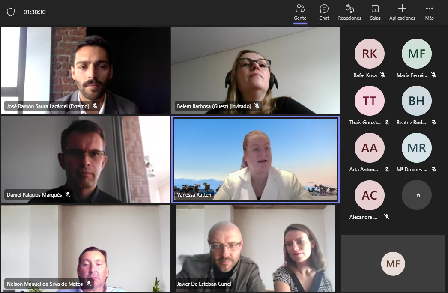Click the MR avatar for Mª Dolores

[417, 148]
